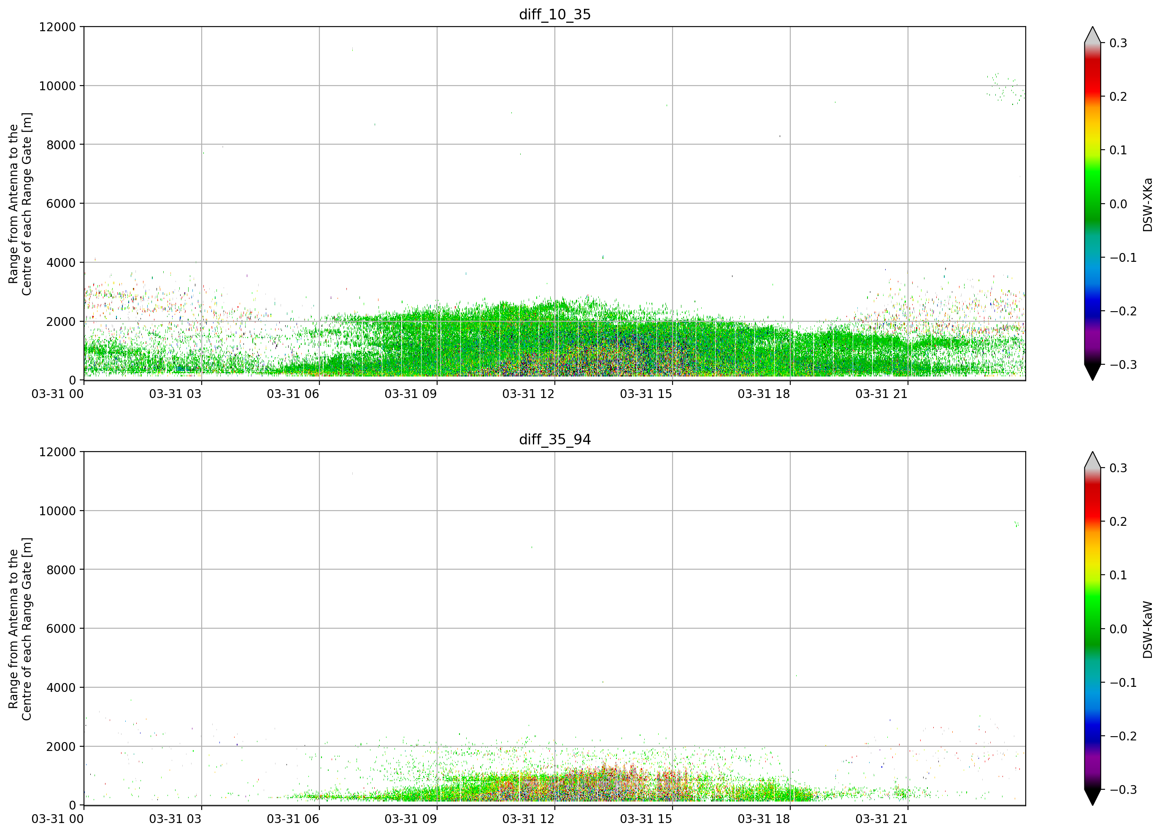Image resolution: width=1162 pixels, height=834 pixels.
Task: Click the 4000 y-tick on diff_10_35 plot
Action: [x=61, y=263]
